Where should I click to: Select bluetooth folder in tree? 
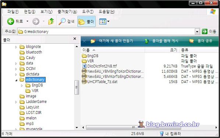click(x=34, y=52)
